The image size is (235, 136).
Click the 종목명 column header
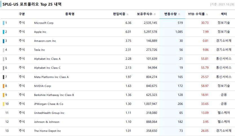70,14
